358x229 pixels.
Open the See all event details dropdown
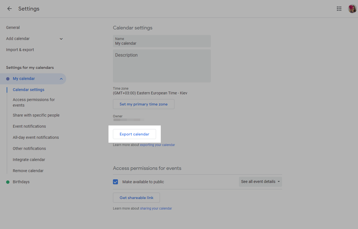click(x=260, y=182)
